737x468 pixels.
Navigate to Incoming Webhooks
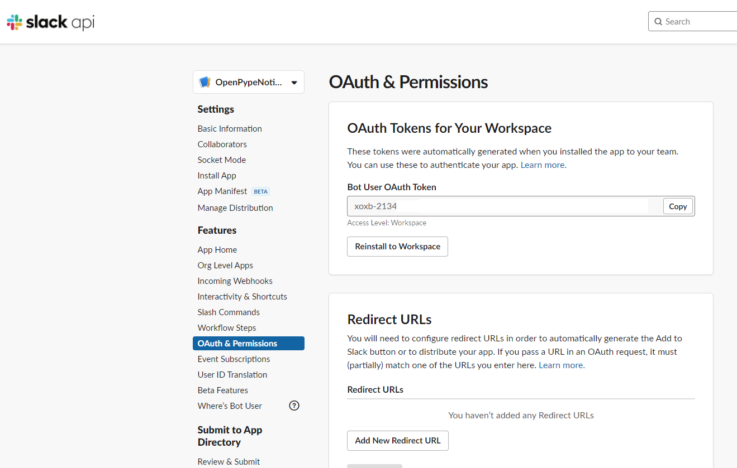[235, 281]
